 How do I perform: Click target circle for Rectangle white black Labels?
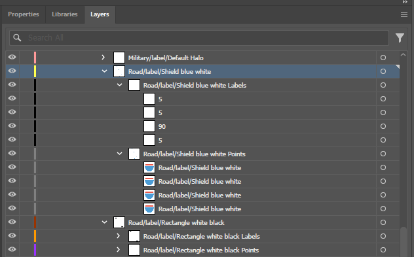(x=383, y=236)
